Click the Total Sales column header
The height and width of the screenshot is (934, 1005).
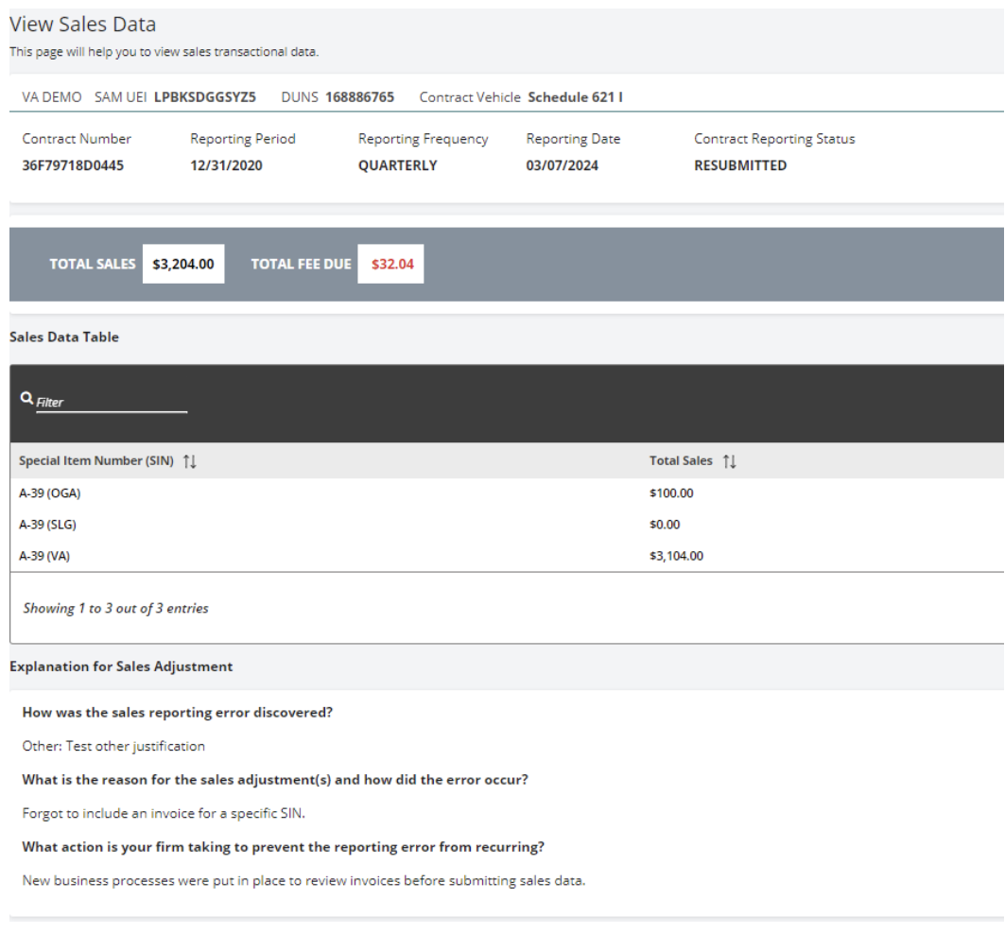click(681, 461)
